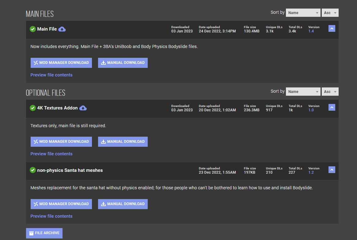Click the 3.1k unique downloads value
Viewport: 357px width, 240px height.
point(270,31)
